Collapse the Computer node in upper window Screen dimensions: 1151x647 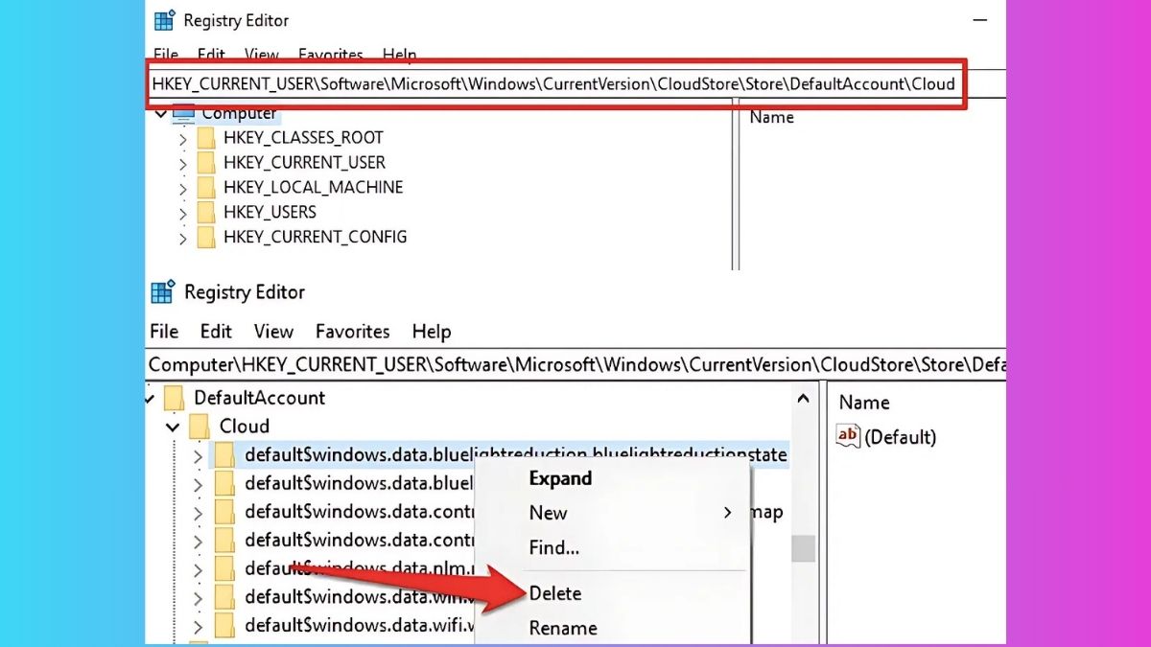point(160,113)
